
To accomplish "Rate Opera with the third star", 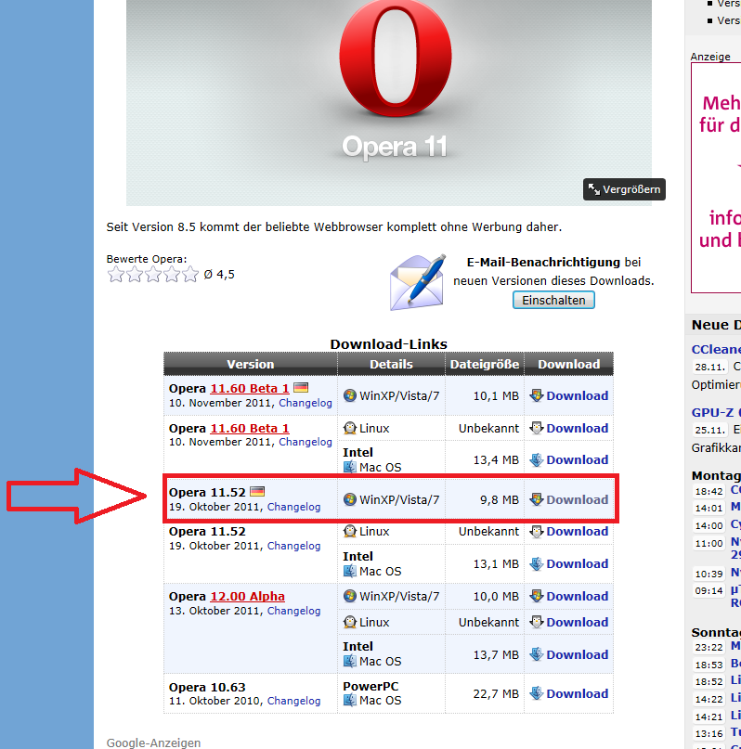I will point(153,274).
